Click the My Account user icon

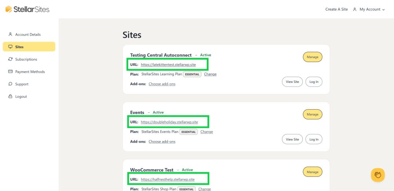point(354,9)
